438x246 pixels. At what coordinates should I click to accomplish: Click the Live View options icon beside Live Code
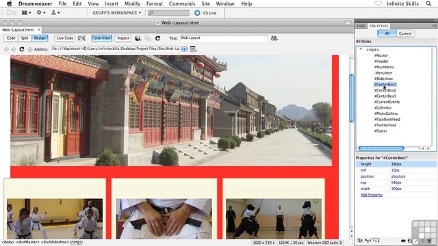(x=81, y=38)
